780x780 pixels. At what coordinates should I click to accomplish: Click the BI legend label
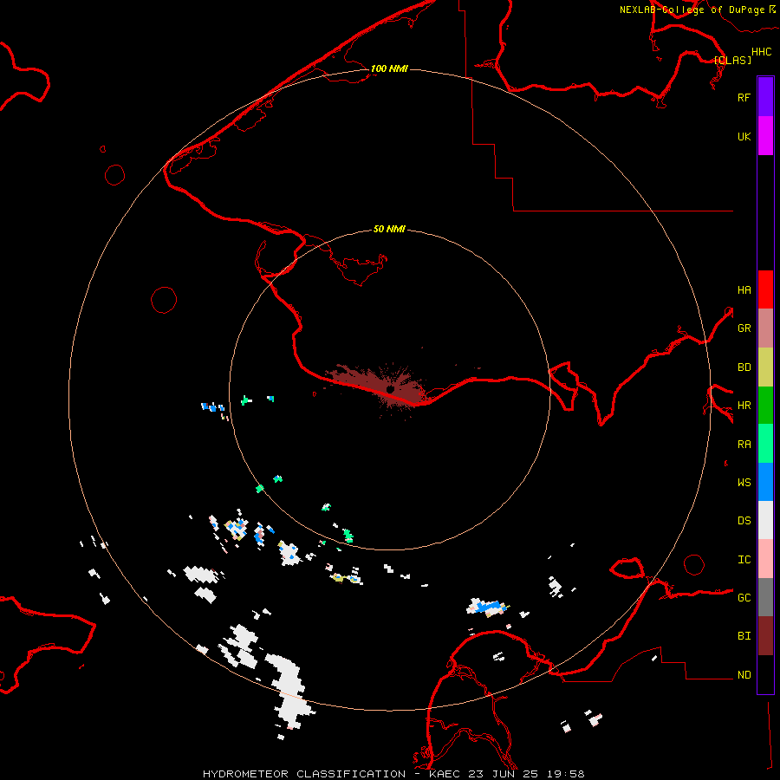[x=744, y=636]
